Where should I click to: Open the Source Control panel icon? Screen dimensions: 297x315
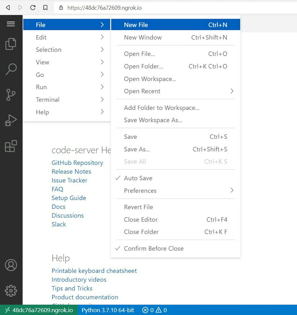(11, 95)
